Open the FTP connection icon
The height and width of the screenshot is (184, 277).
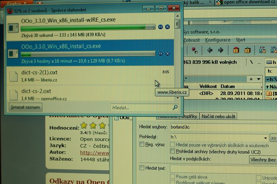(262, 50)
